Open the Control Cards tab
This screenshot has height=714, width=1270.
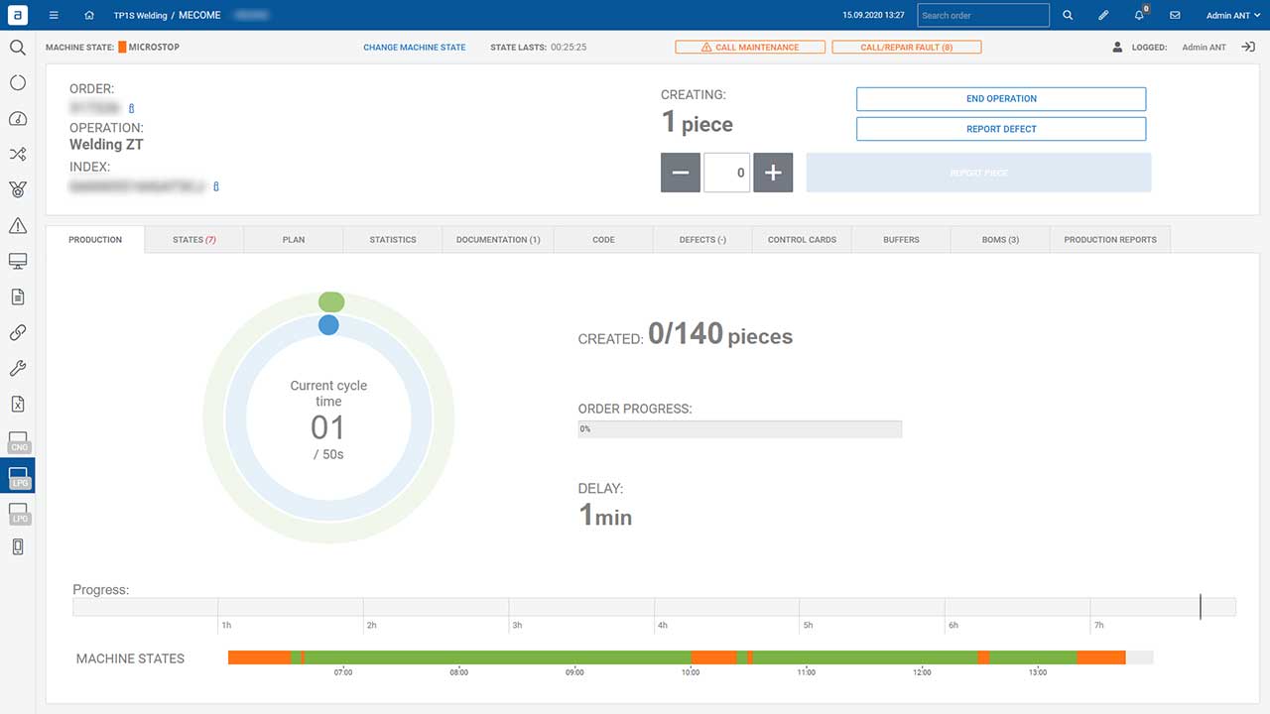[x=802, y=239]
